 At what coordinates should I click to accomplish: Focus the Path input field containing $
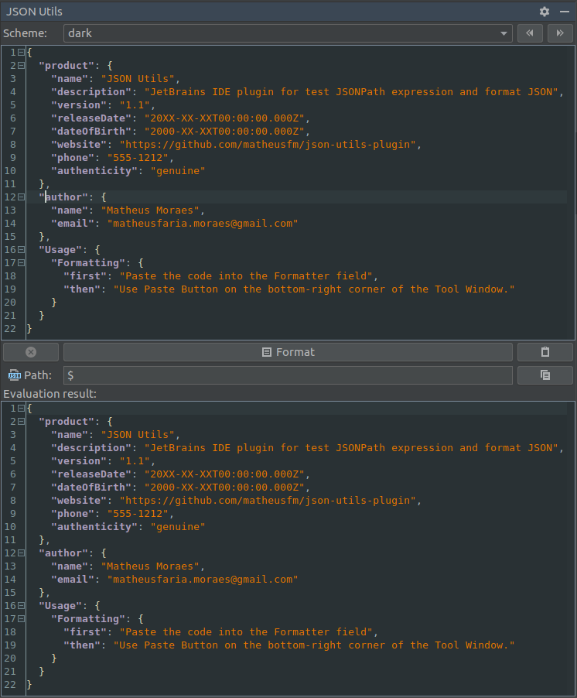tap(288, 375)
